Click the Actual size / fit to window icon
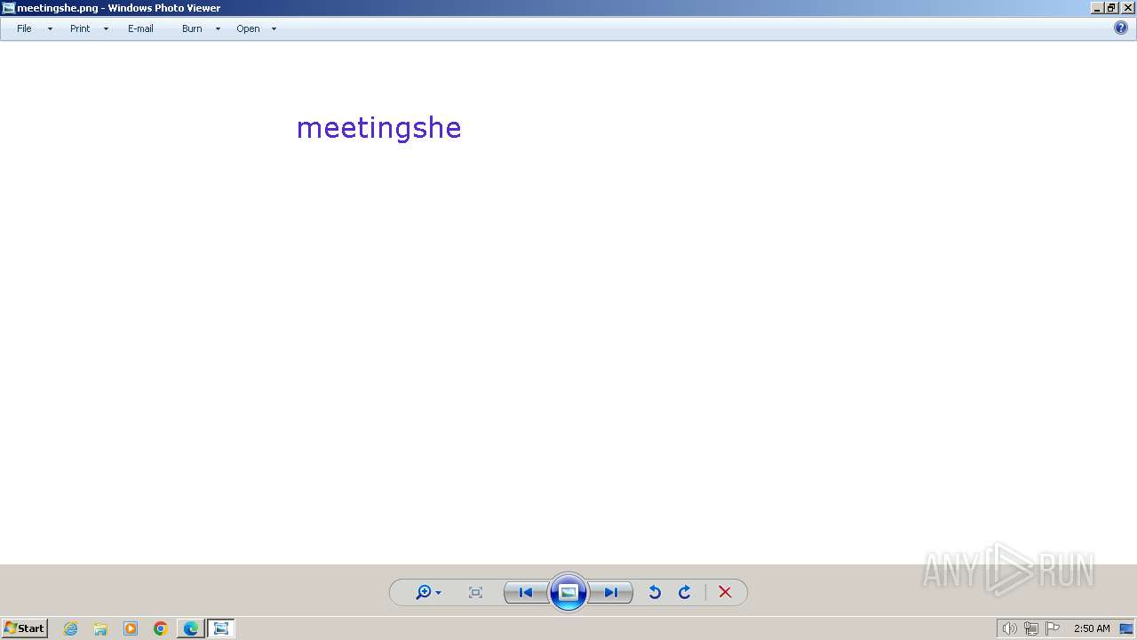The width and height of the screenshot is (1137, 640). coord(475,592)
